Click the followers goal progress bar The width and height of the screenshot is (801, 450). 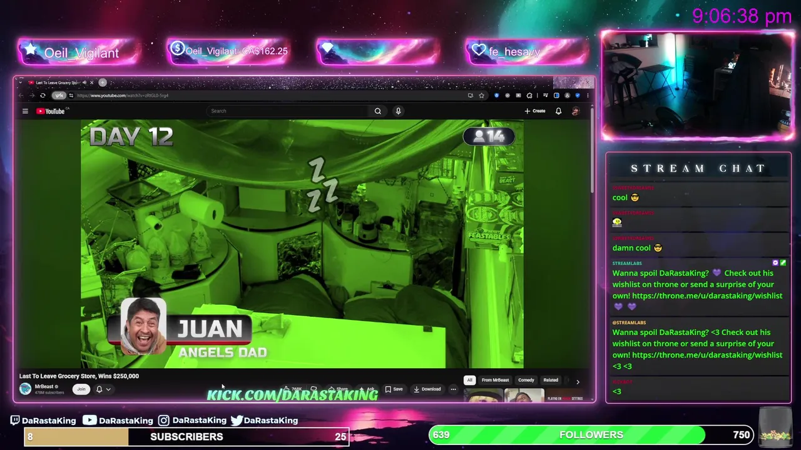591,434
